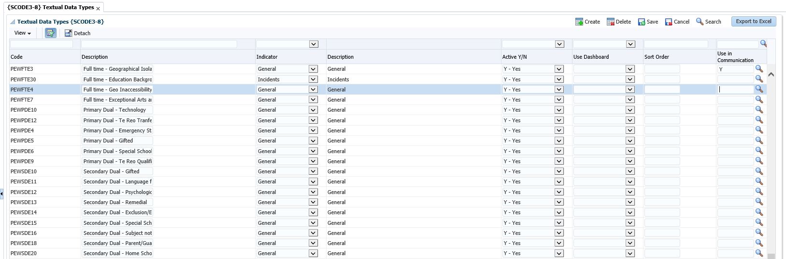Open Use Dashboard dropdown for PEWFTE7 row
This screenshot has width=786, height=259.
pos(630,100)
